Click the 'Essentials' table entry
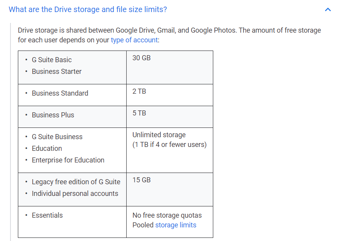Screen dimensions: 343x241 pyautogui.click(x=47, y=215)
